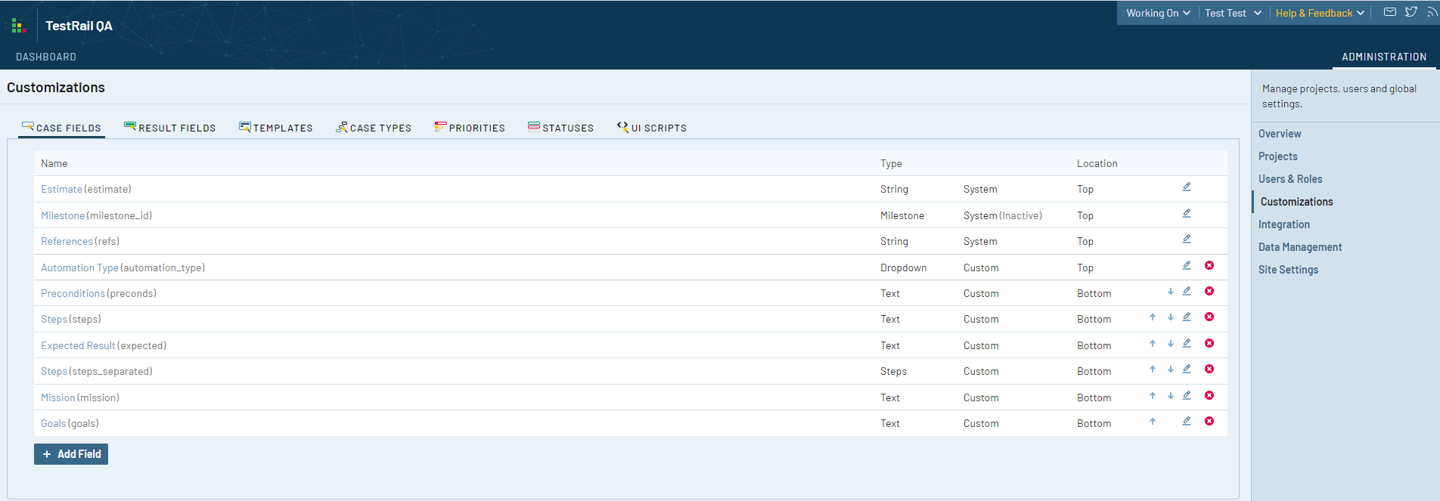Open Data Management in sidebar
Image resolution: width=1440 pixels, height=501 pixels.
1300,247
